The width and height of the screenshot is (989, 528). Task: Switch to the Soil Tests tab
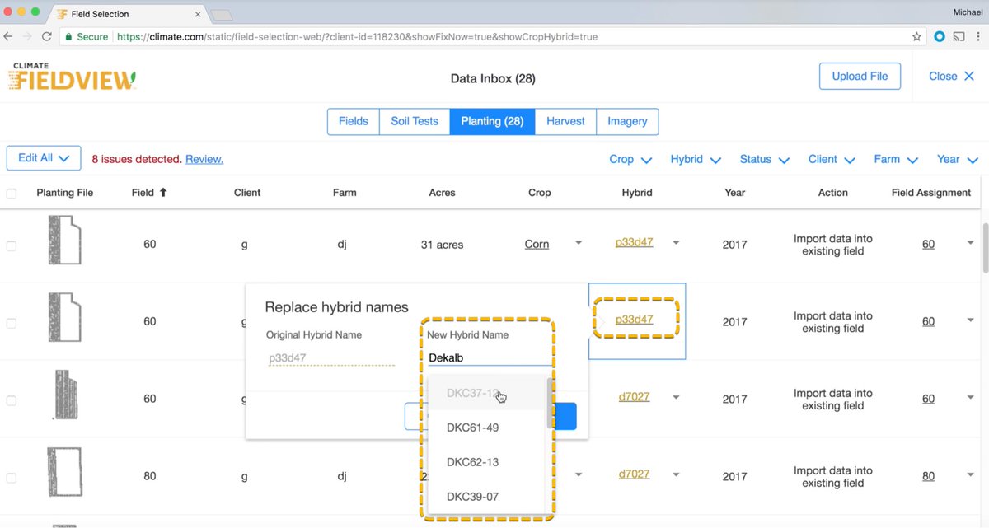click(x=415, y=121)
